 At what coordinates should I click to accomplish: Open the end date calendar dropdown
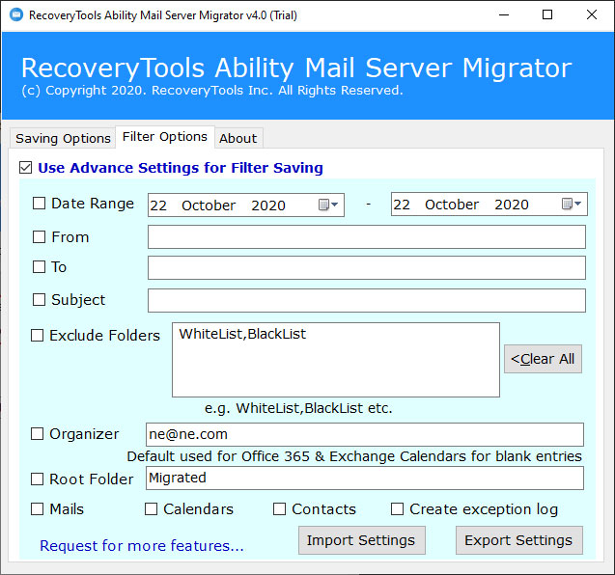pos(572,204)
